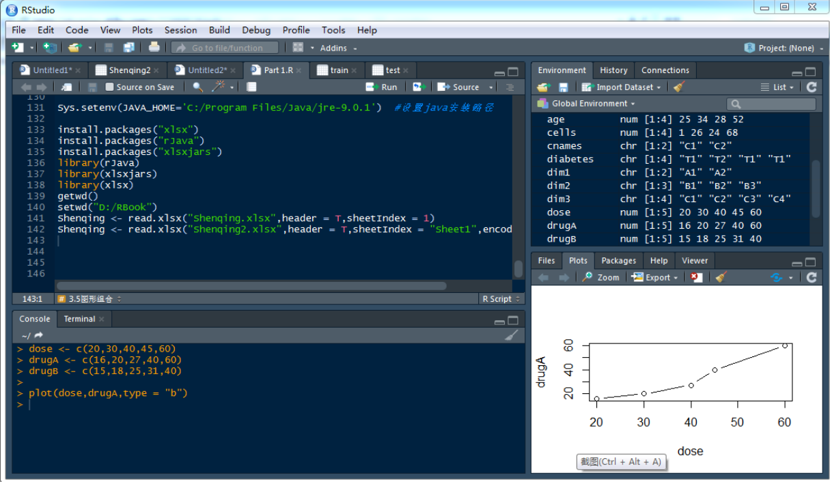
Task: Go to next plot arrow
Action: pyautogui.click(x=564, y=277)
